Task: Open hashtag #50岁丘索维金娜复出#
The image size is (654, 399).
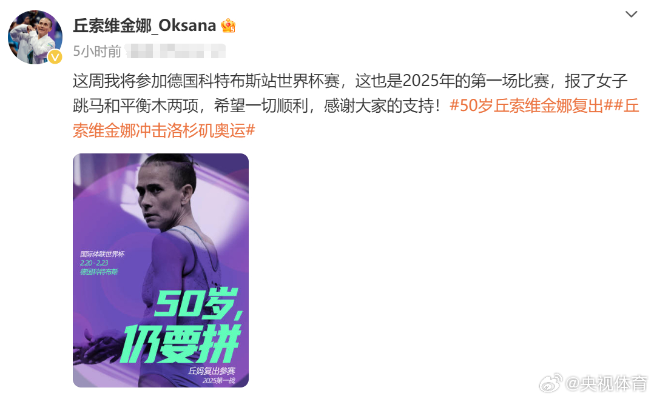Action: (530, 106)
